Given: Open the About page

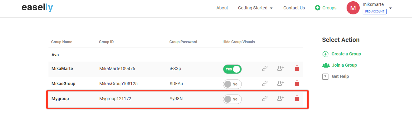Looking at the screenshot, I should tap(222, 8).
